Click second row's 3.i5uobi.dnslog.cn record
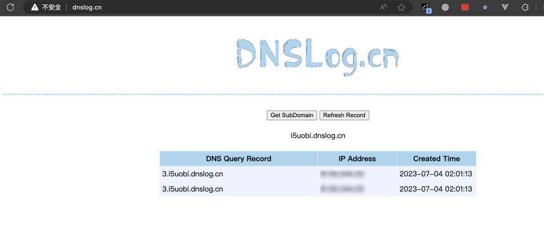 tap(192, 189)
